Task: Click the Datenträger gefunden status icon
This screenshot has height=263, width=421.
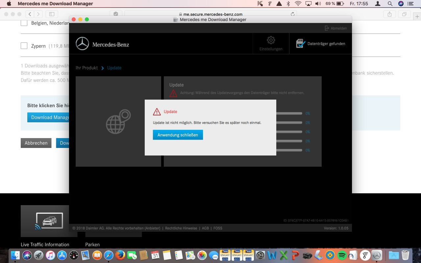Action: tap(301, 43)
